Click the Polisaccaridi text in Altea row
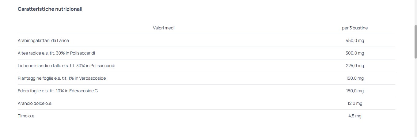Viewport: 417px width, 137px height. [82, 53]
